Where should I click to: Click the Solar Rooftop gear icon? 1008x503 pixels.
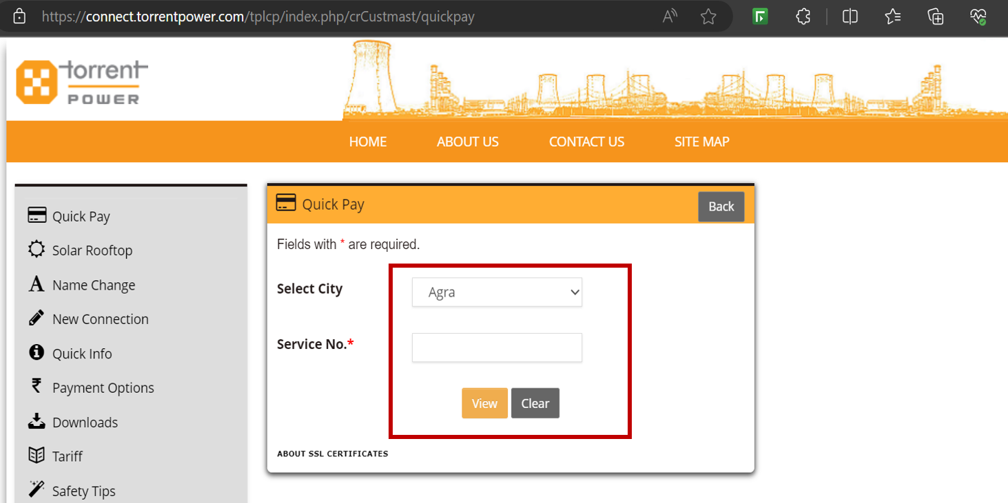[x=36, y=250]
